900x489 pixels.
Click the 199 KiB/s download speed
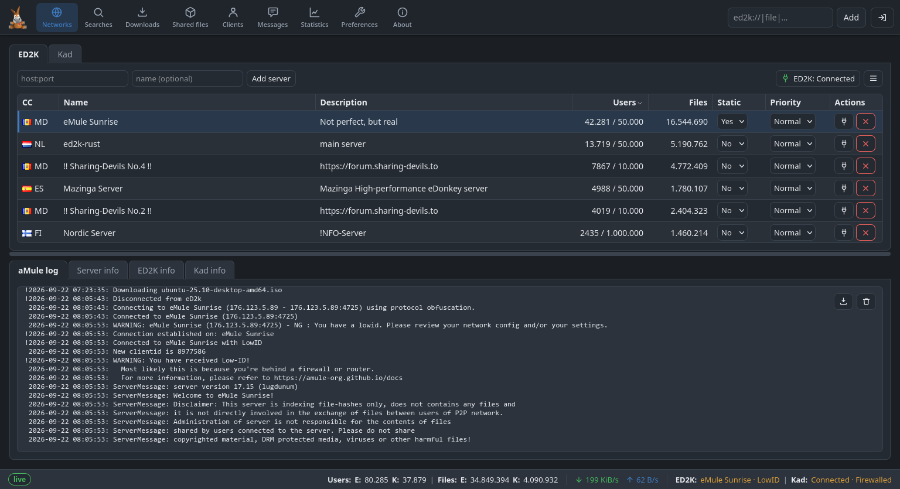pyautogui.click(x=597, y=480)
